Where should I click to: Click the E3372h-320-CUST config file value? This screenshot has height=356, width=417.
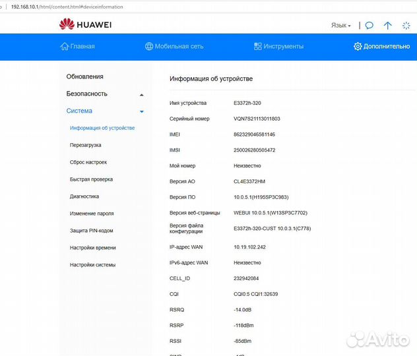[x=273, y=229]
